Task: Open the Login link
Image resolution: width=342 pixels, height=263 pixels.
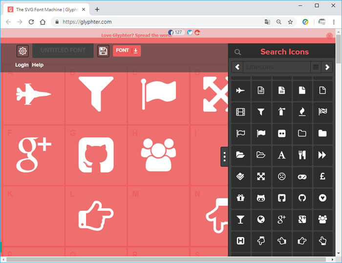Action: click(x=22, y=65)
